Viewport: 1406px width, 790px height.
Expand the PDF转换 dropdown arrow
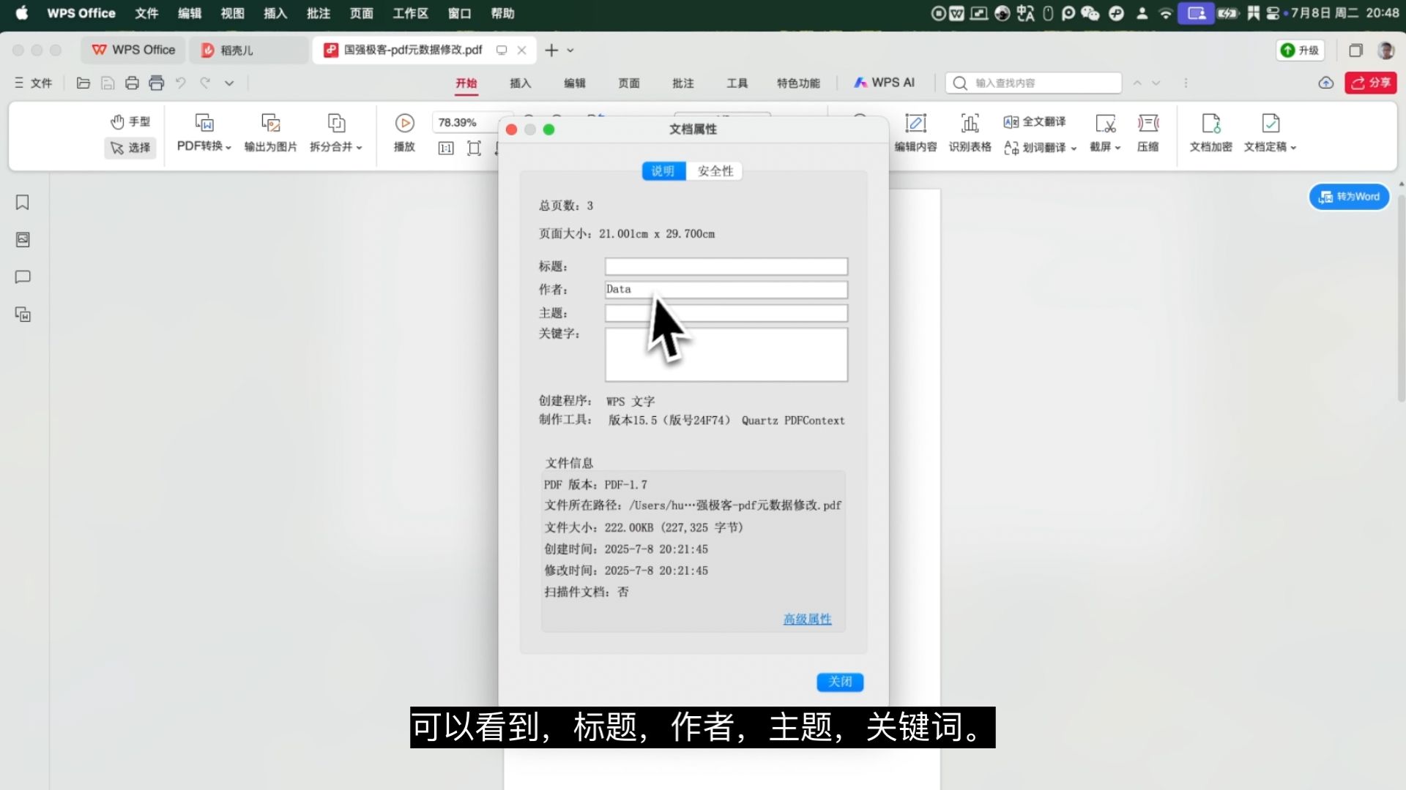click(x=228, y=147)
